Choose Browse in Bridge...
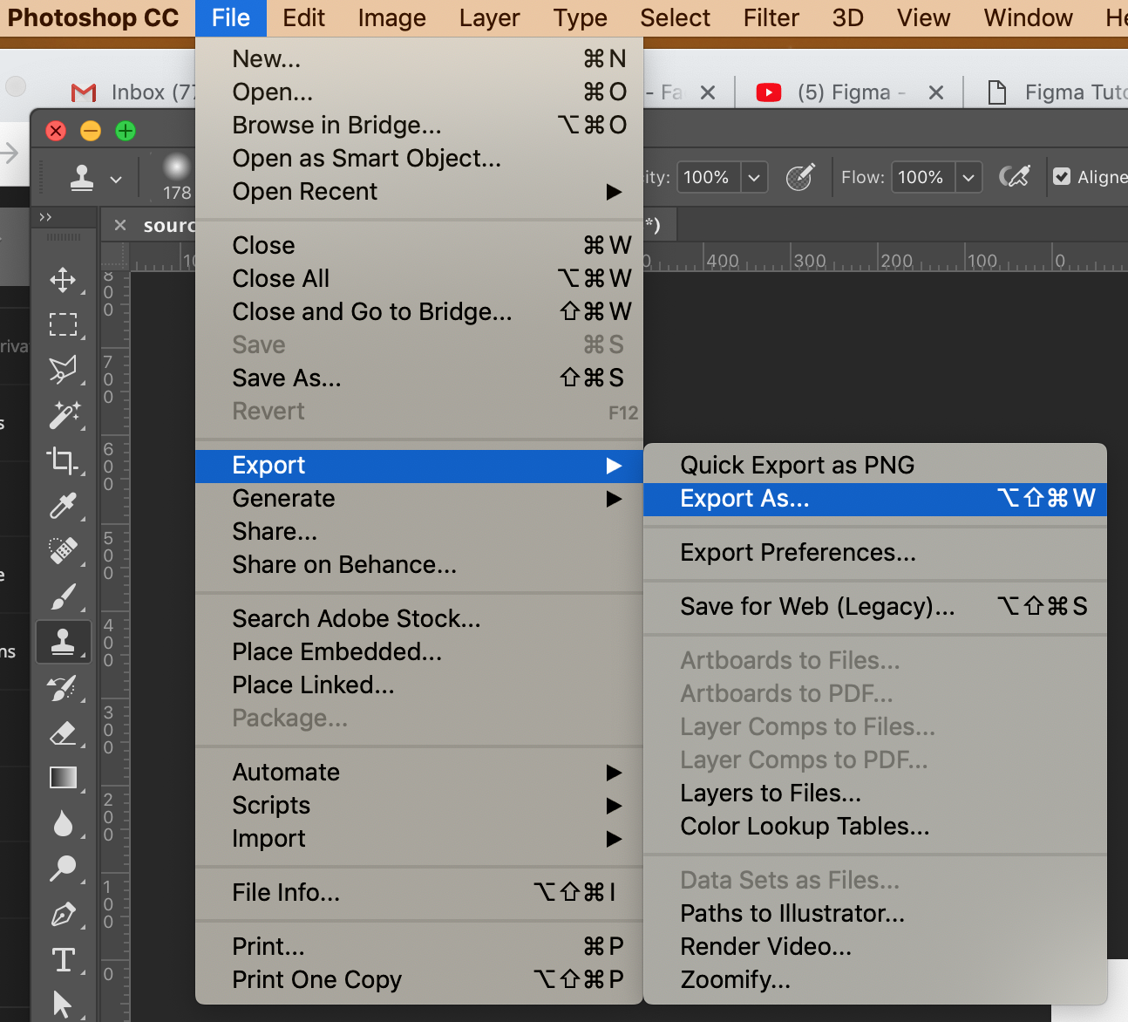The image size is (1128, 1022). pos(419,126)
